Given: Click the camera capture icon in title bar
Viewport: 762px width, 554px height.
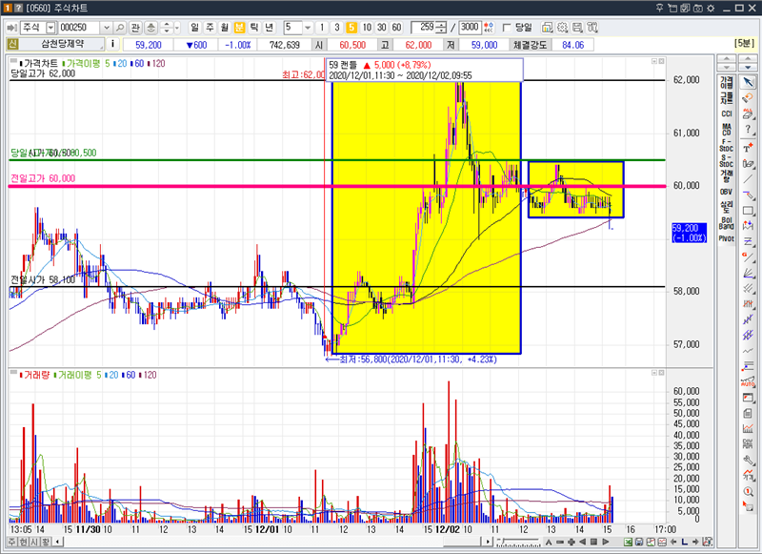Looking at the screenshot, I should point(698,8).
